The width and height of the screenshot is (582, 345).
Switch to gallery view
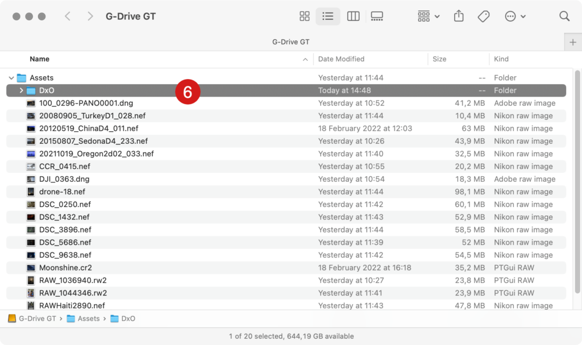point(377,16)
